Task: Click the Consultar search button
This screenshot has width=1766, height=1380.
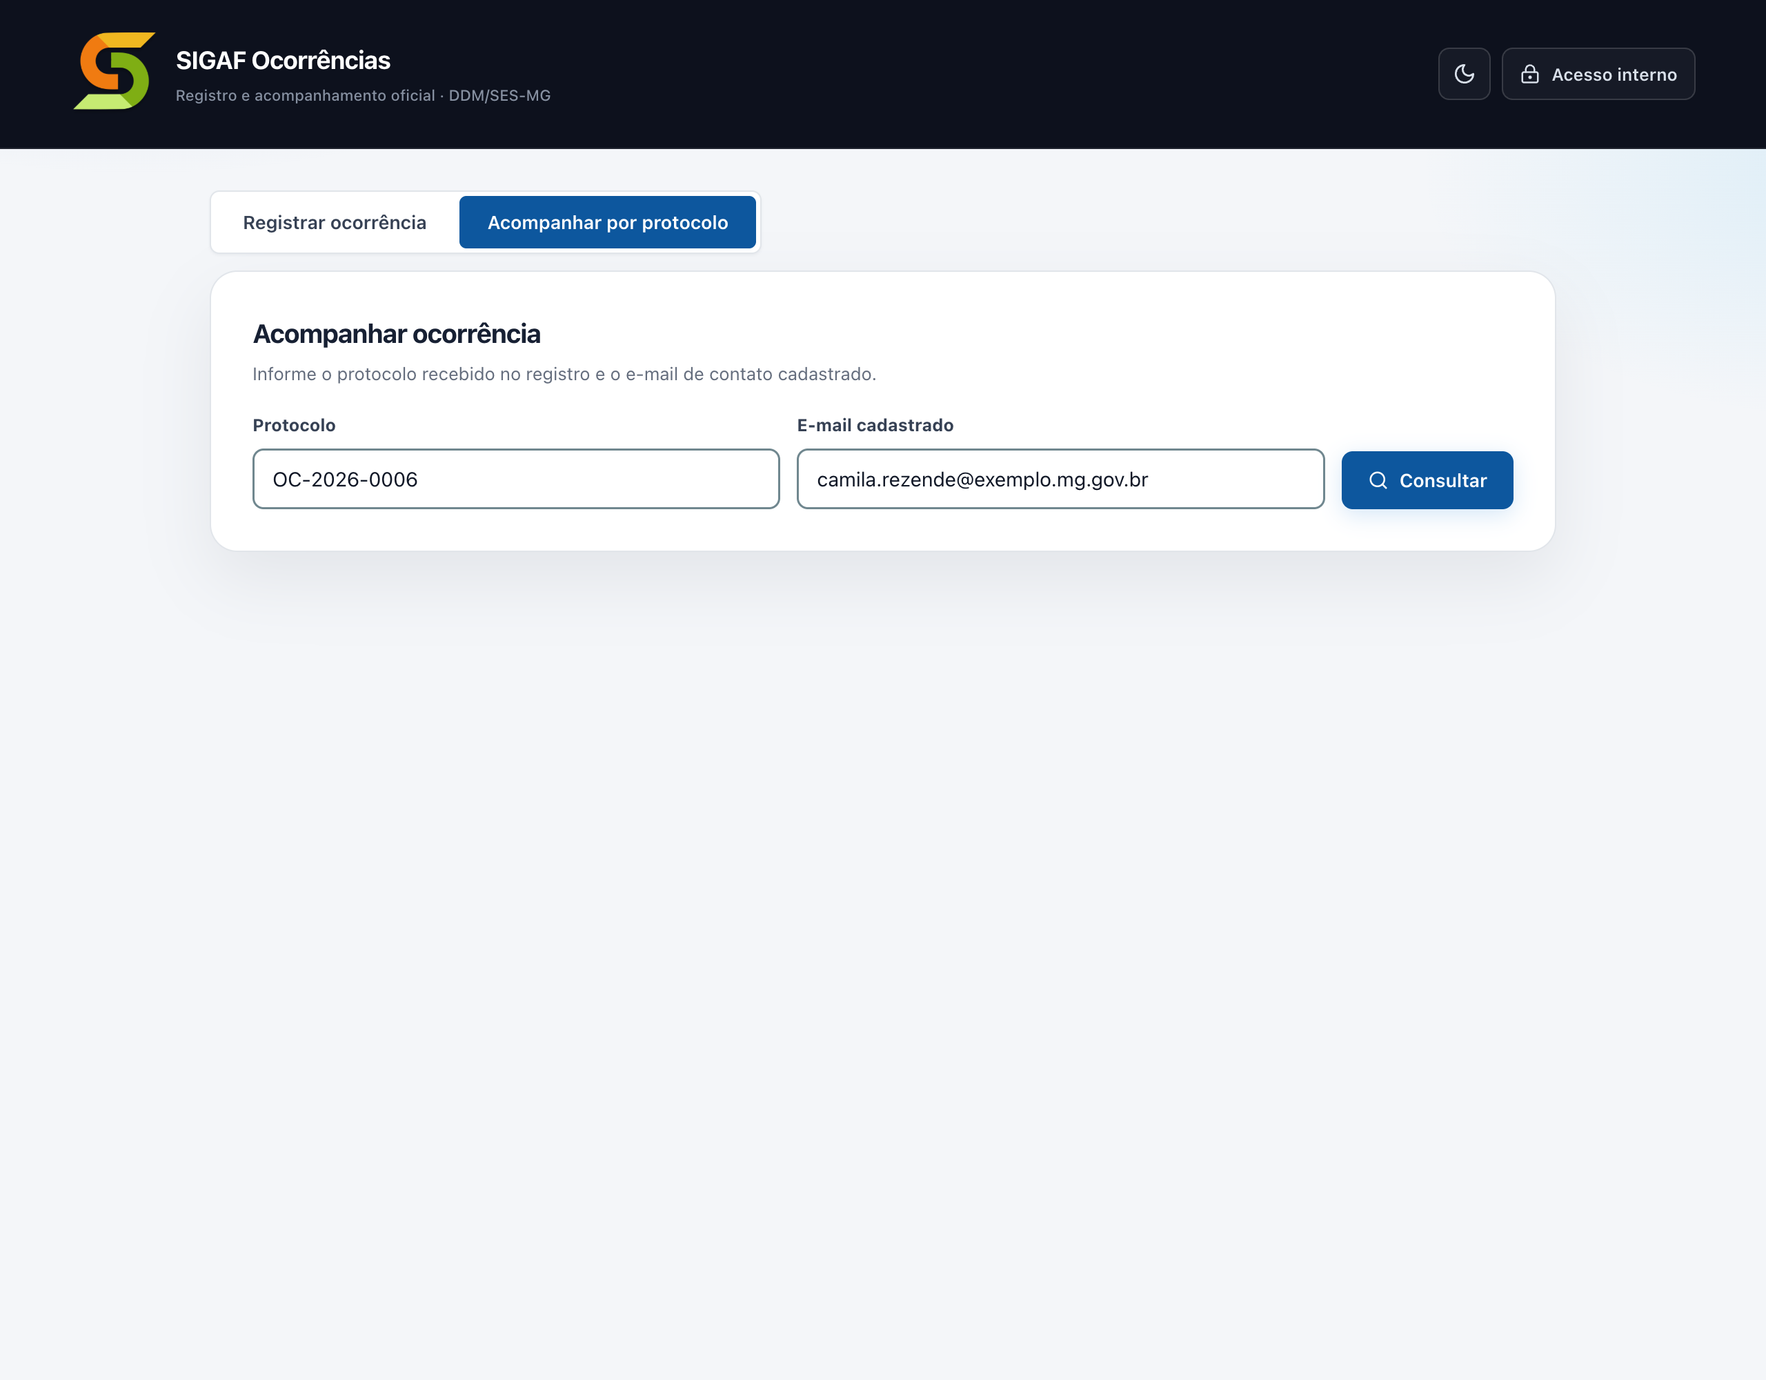Action: [1427, 480]
